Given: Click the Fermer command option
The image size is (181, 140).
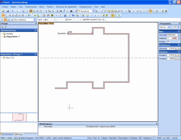Looking at the screenshot, I should pyautogui.click(x=68, y=19).
